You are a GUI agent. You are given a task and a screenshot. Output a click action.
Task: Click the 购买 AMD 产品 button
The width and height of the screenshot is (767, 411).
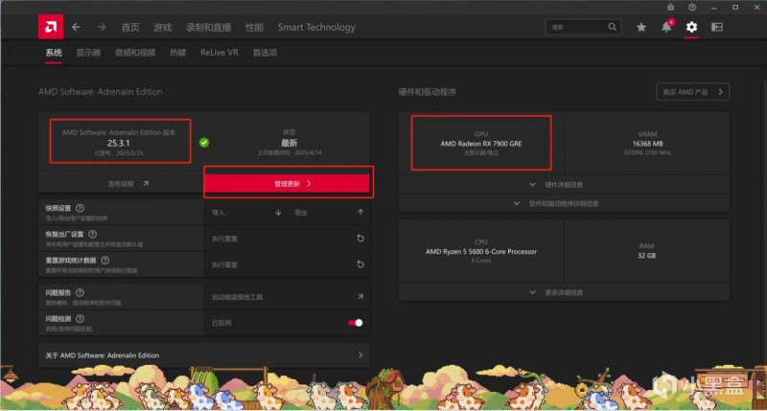click(x=692, y=92)
